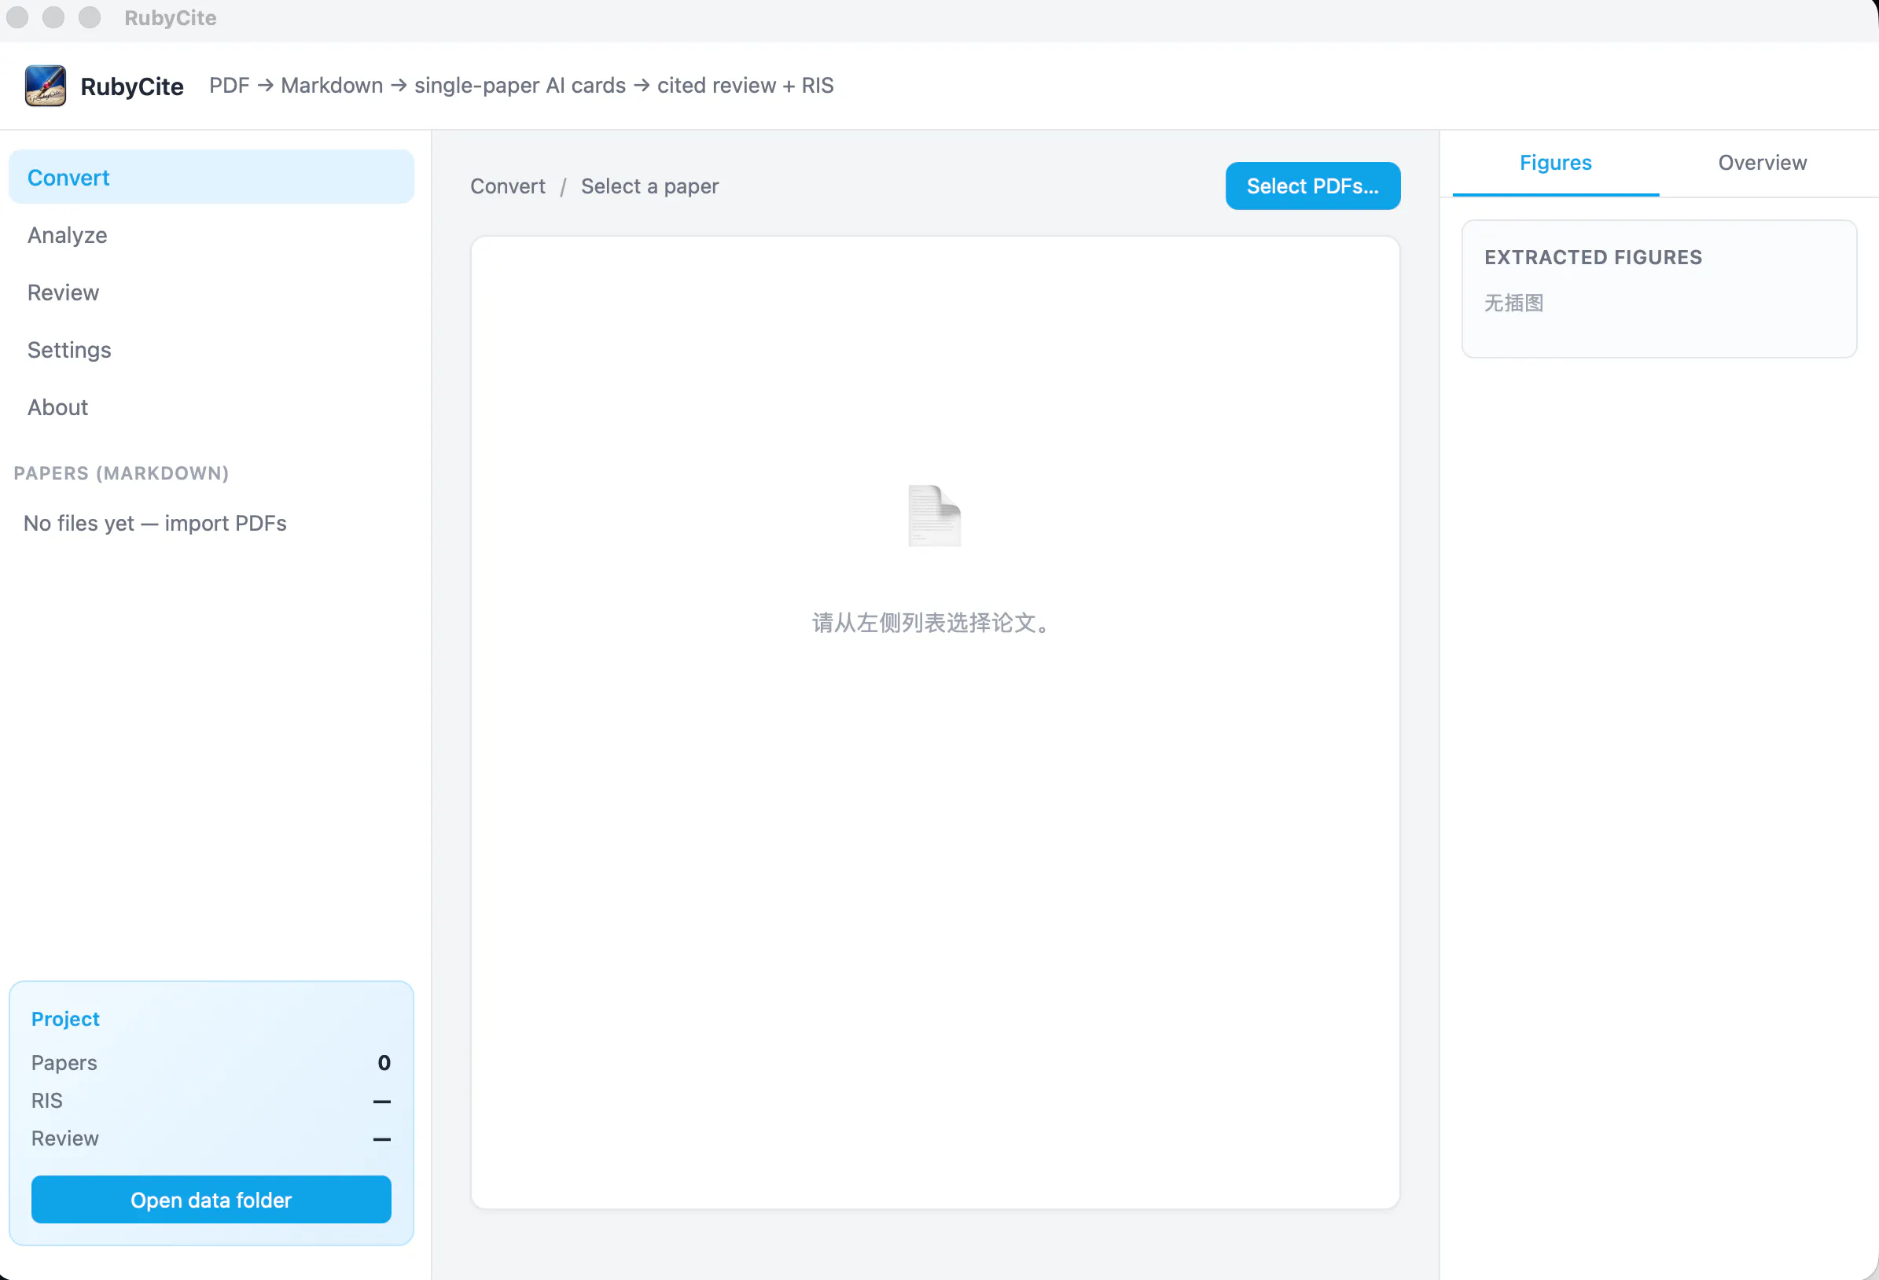The width and height of the screenshot is (1879, 1280).
Task: Switch to the Figures tab
Action: point(1555,163)
